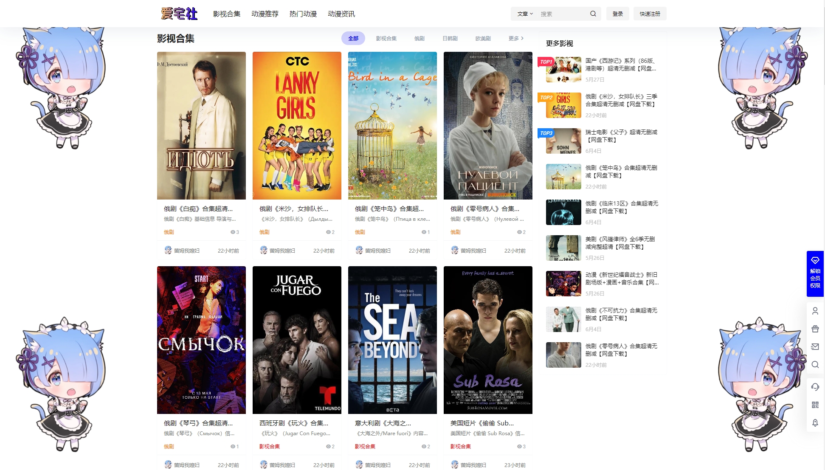This screenshot has height=470, width=825.
Task: Click the user profile icon in the sidebar
Action: pyautogui.click(x=815, y=311)
